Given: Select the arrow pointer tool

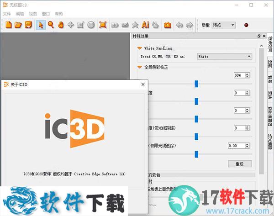Looking at the screenshot, I should tap(41, 25).
